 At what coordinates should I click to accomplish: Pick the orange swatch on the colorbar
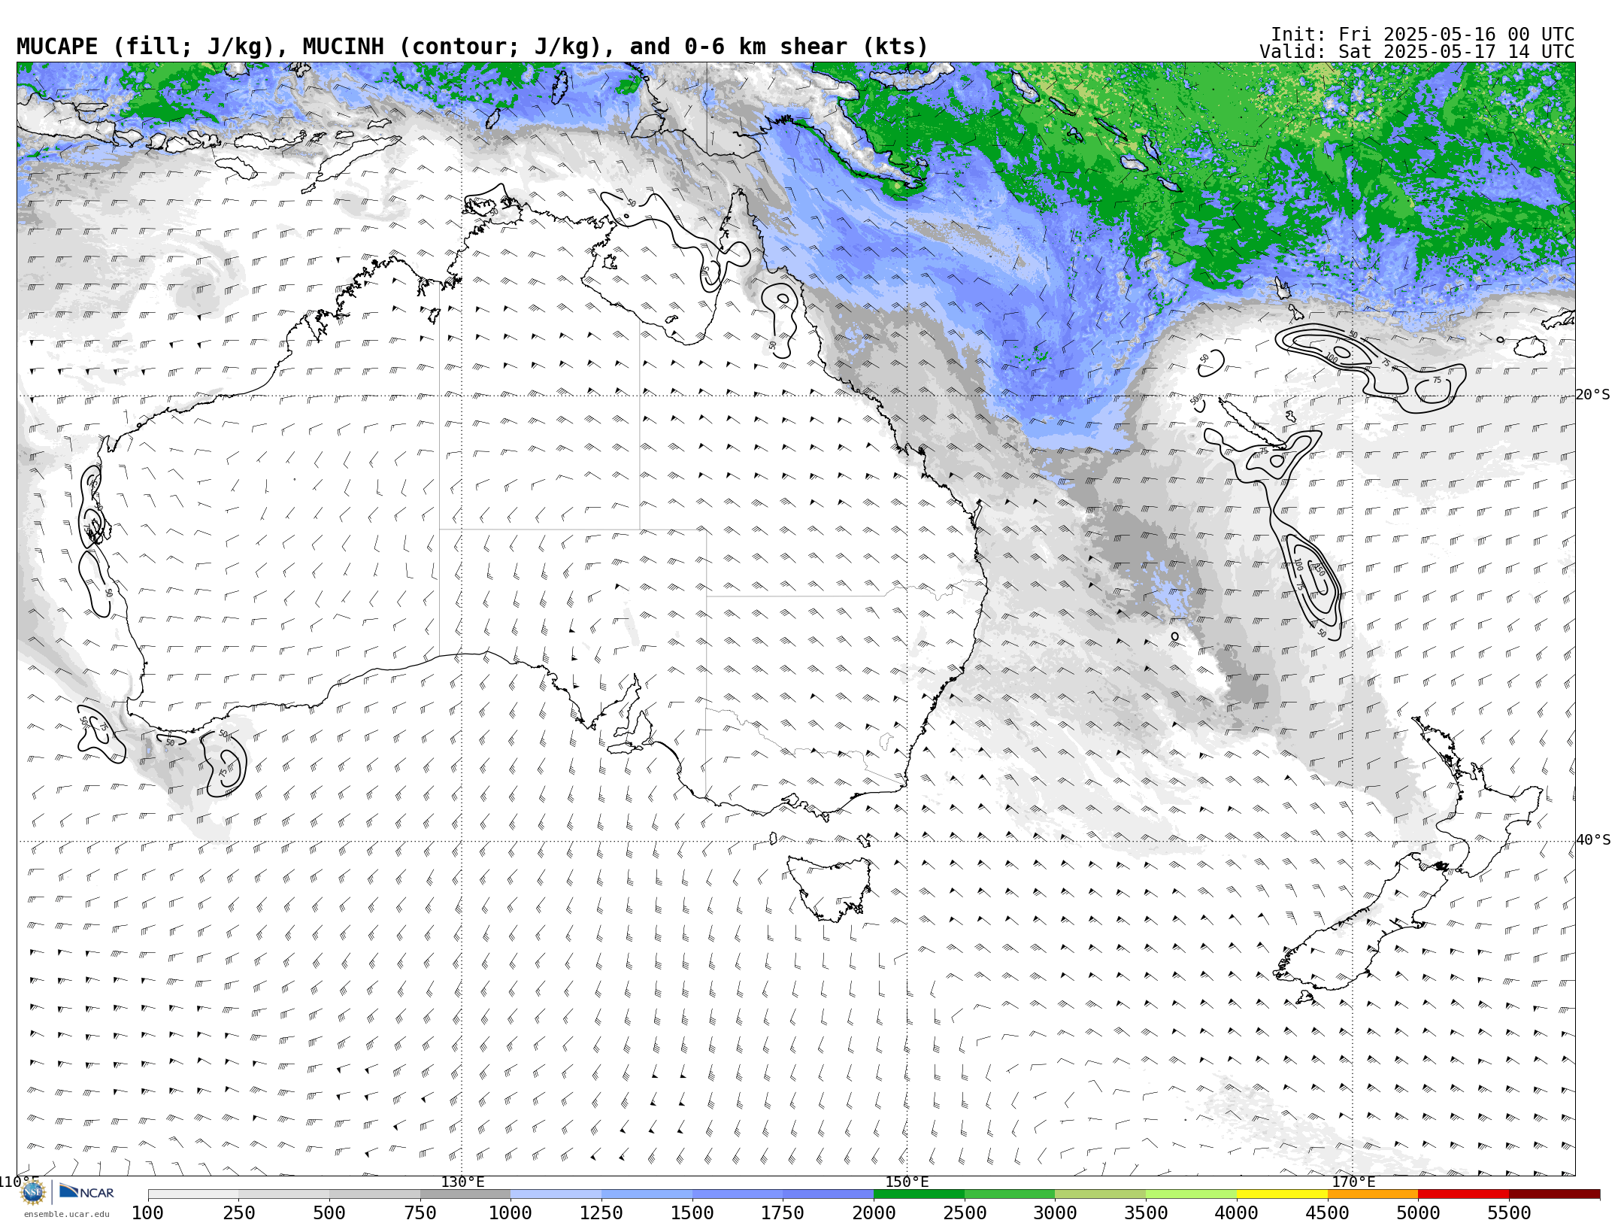click(1373, 1194)
